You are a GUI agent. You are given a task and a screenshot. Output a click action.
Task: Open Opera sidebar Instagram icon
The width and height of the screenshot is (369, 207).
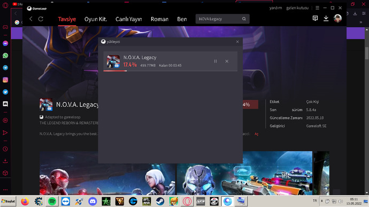[x=5, y=80]
